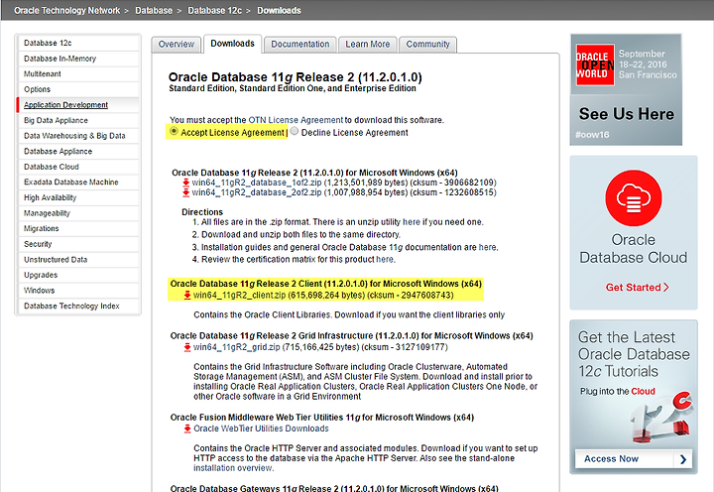Click 'here' link for certification matrix

click(x=385, y=260)
